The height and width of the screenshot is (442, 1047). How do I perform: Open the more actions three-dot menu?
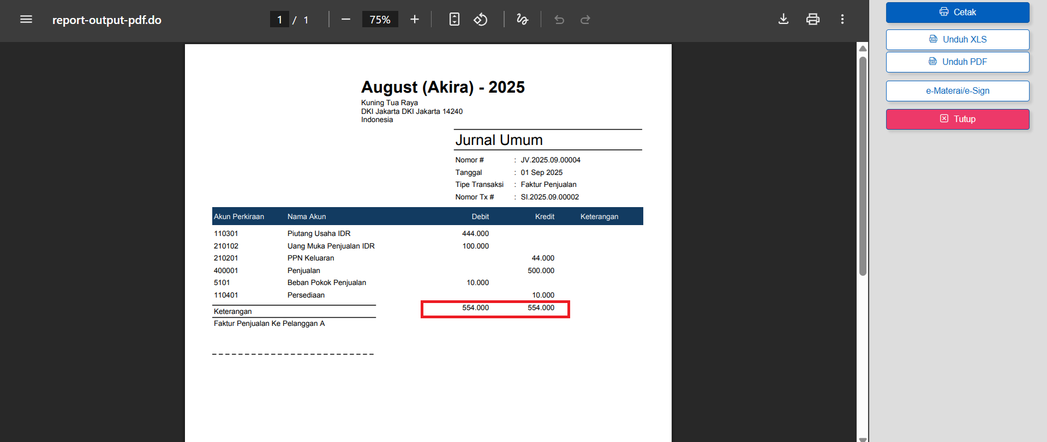pos(842,20)
